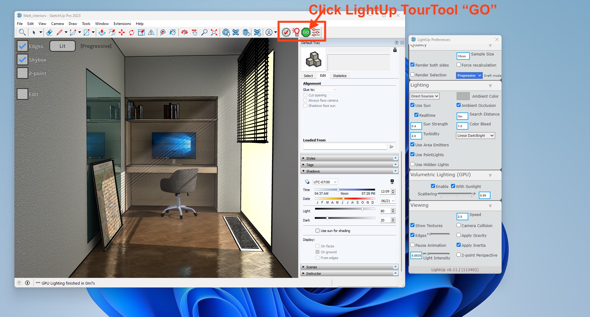Viewport: 590px width, 317px height.
Task: Click the LightUp light bulb icon
Action: coord(296,32)
